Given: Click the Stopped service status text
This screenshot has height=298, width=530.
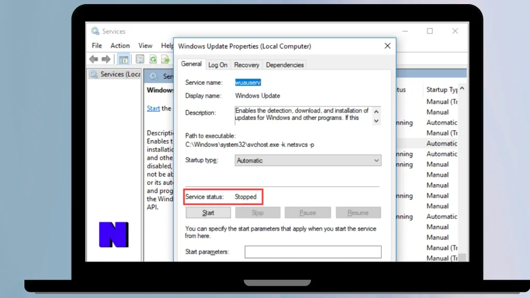Looking at the screenshot, I should click(x=246, y=197).
